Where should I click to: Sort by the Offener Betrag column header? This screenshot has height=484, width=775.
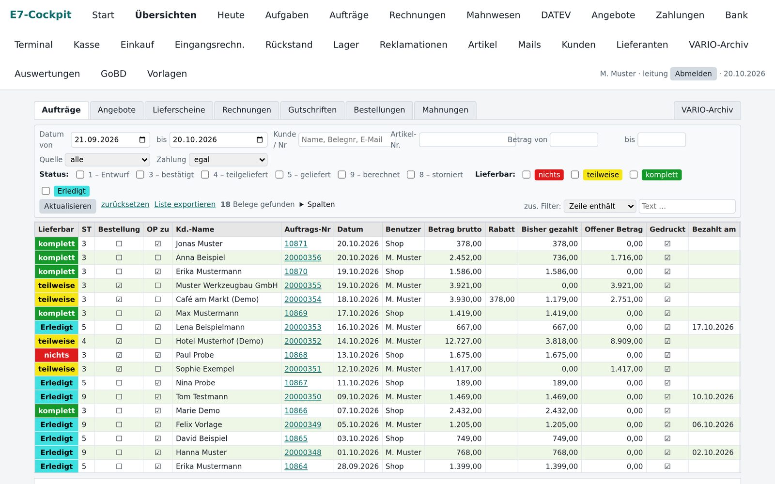pos(613,229)
